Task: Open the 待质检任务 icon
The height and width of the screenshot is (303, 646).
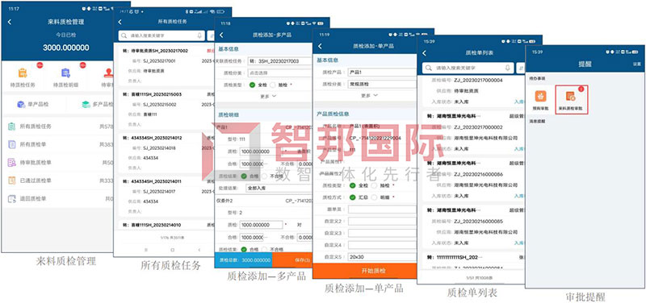Action: tap(23, 73)
